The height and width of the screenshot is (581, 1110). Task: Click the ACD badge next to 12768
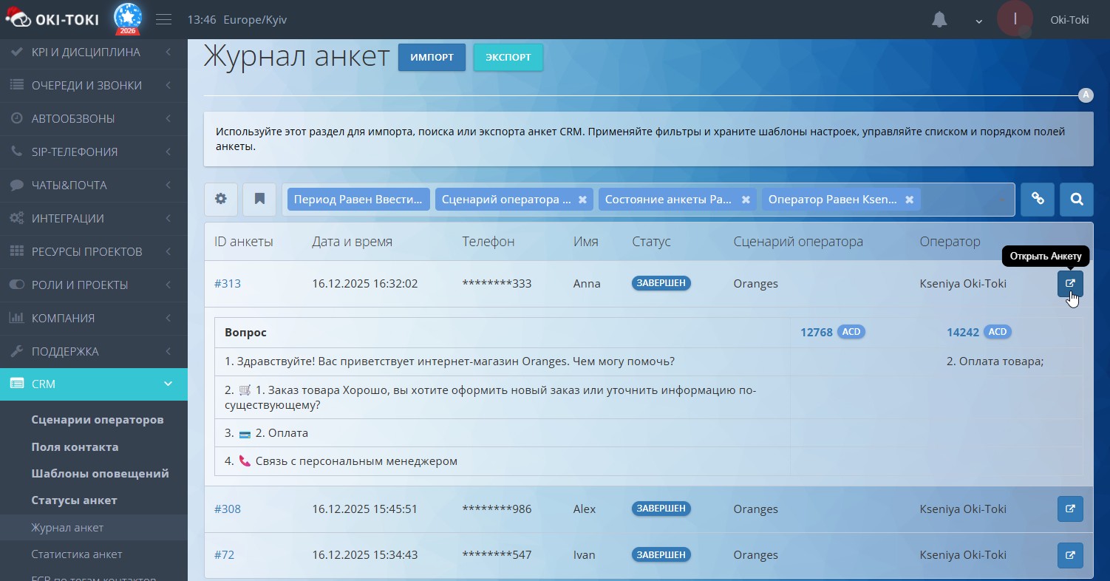pyautogui.click(x=851, y=332)
